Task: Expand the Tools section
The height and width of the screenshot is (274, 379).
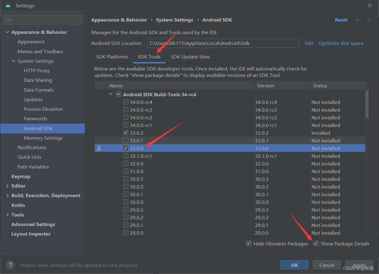Action: (7, 215)
